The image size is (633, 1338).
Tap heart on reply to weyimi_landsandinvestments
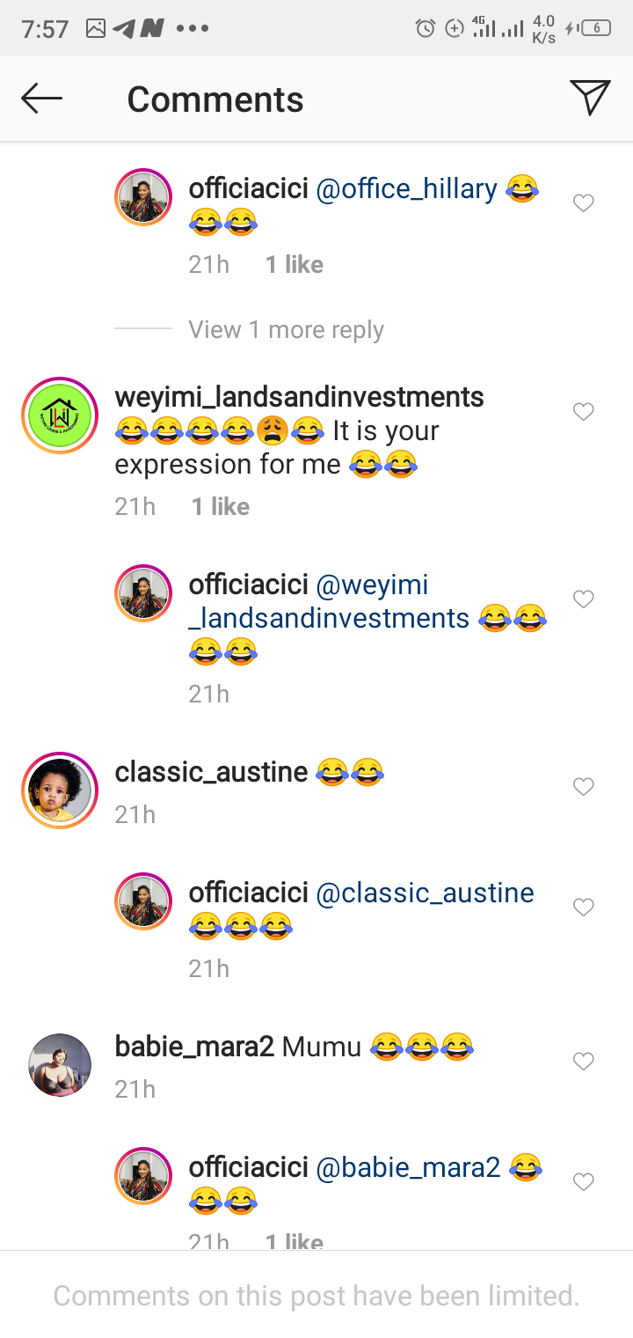coord(584,599)
